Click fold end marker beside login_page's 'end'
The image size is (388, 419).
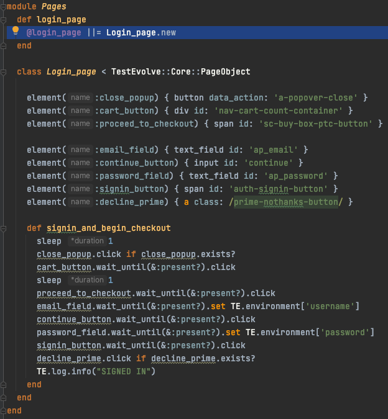[3, 46]
